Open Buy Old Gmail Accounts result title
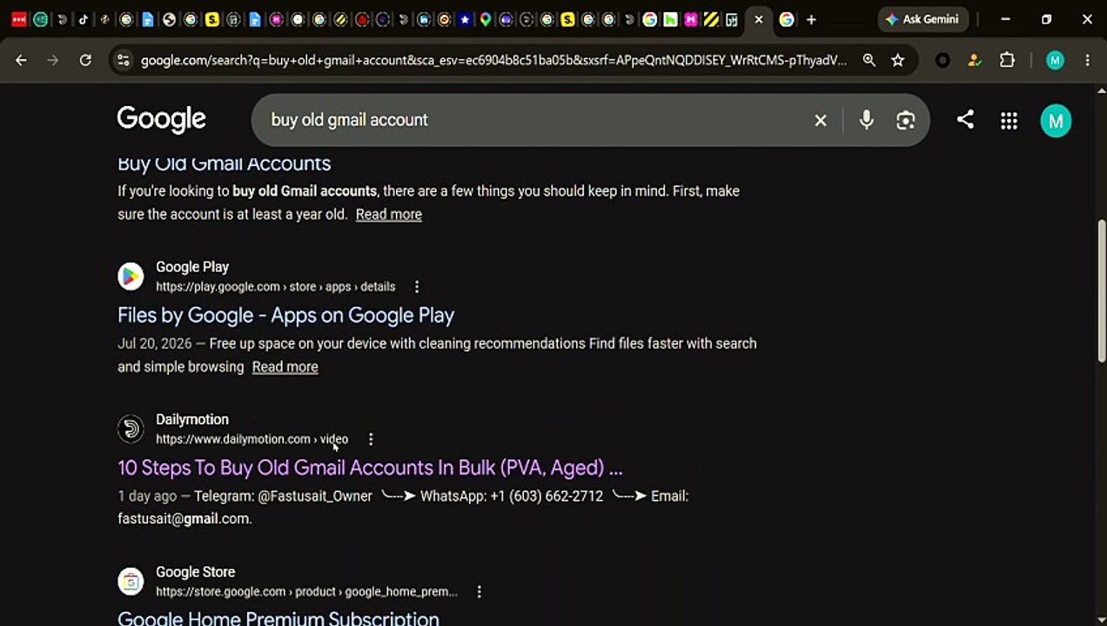 tap(224, 163)
